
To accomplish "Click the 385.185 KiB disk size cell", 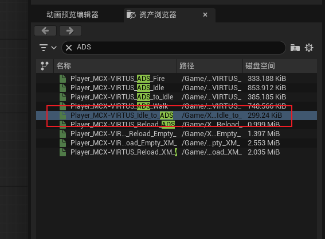I will [x=267, y=97].
